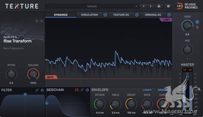
Task: Switch to the Dynamics tab
Action: pos(61,15)
